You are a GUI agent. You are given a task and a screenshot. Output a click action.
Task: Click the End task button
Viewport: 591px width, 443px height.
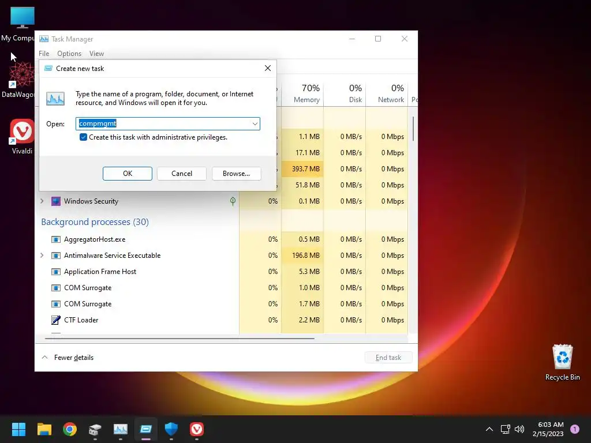tap(388, 358)
